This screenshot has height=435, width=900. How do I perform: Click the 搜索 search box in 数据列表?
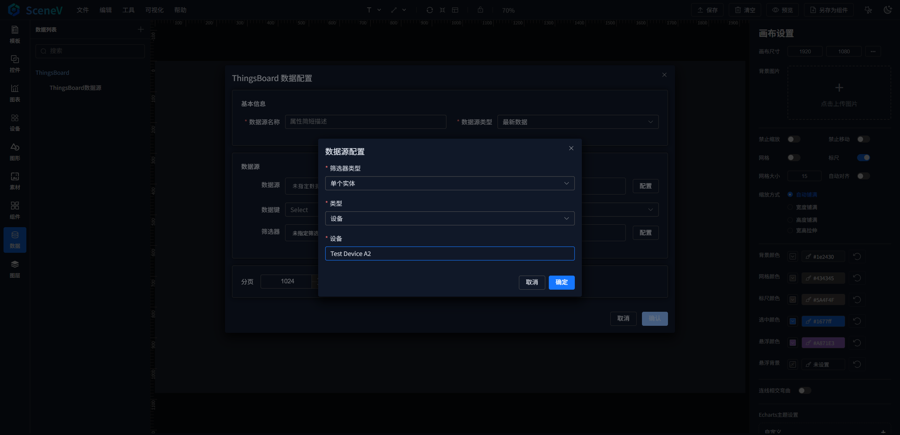tap(90, 51)
